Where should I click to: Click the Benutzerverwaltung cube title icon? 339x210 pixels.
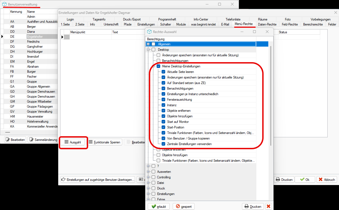[x=4, y=4]
